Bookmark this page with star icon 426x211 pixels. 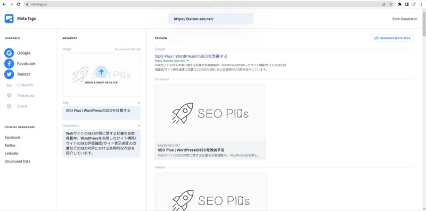point(391,4)
